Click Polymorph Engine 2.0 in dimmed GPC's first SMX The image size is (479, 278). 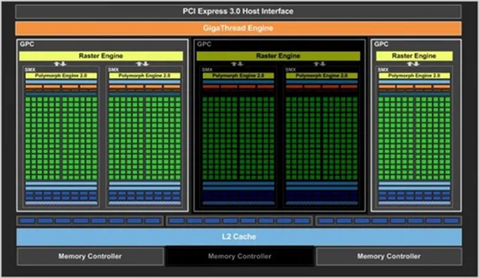pos(238,76)
